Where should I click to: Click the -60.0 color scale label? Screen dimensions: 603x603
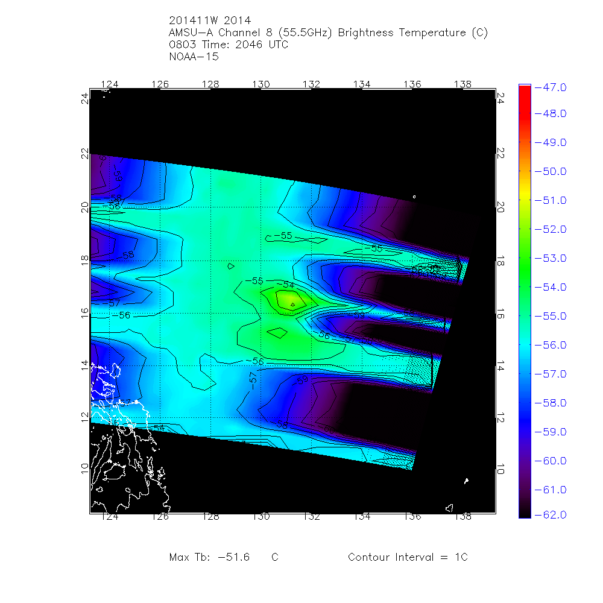[x=551, y=461]
